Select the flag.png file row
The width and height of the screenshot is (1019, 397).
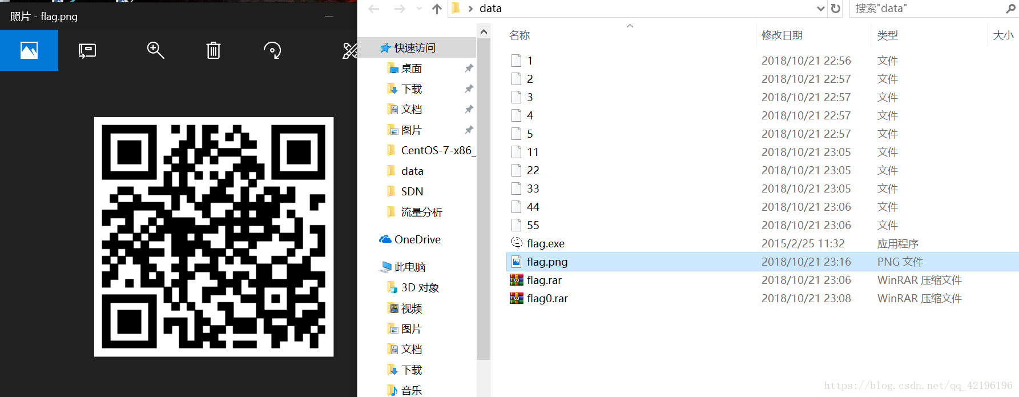(x=763, y=262)
